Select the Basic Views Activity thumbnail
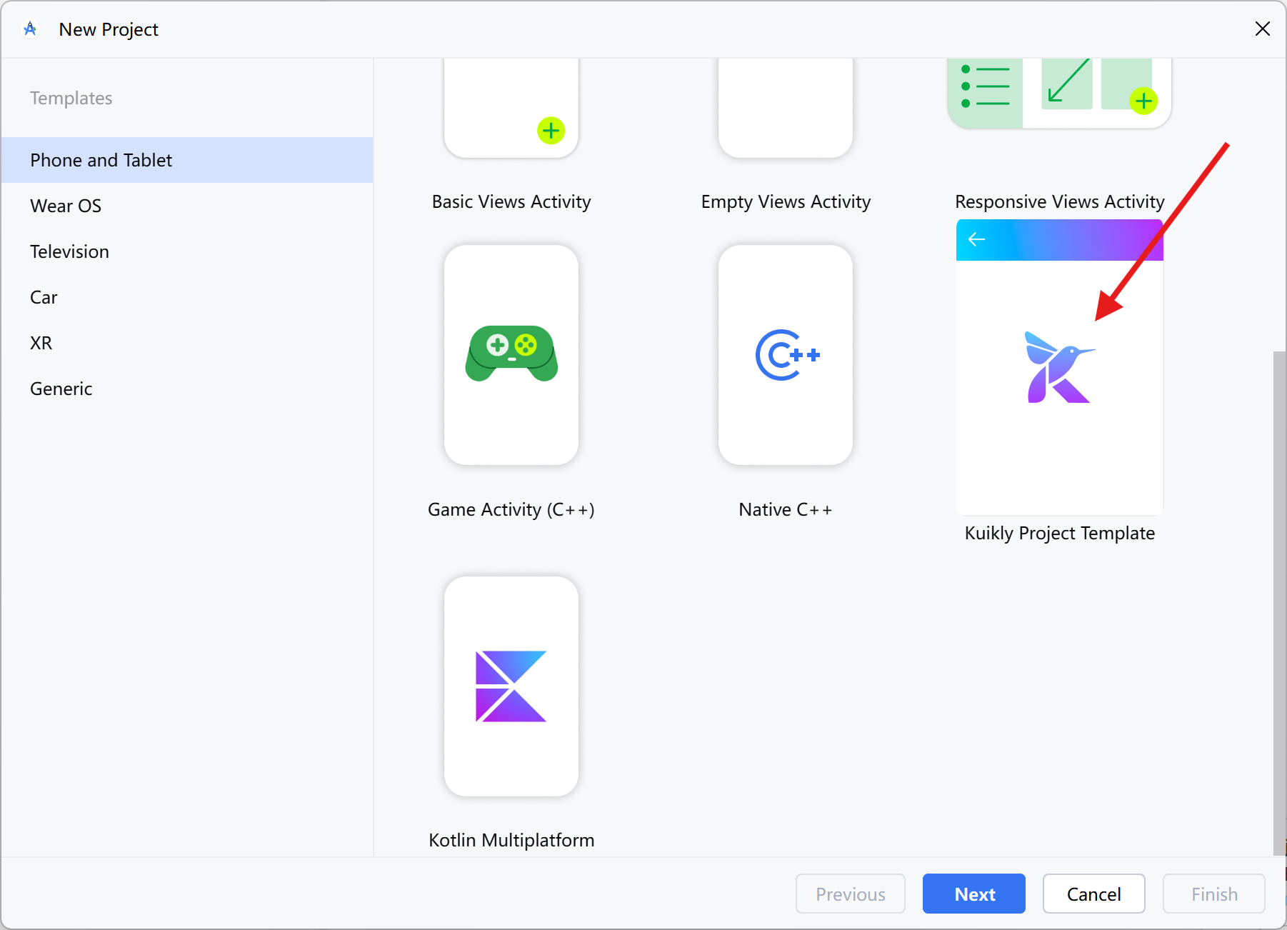This screenshot has width=1287, height=930. 511,109
